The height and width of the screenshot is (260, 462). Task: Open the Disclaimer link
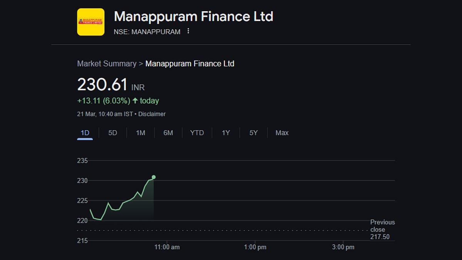pos(152,114)
